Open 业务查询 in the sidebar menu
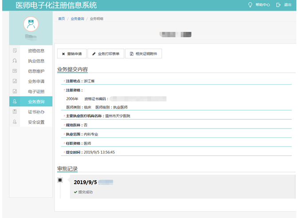Screen dimensions: 299x218 [x=36, y=101]
